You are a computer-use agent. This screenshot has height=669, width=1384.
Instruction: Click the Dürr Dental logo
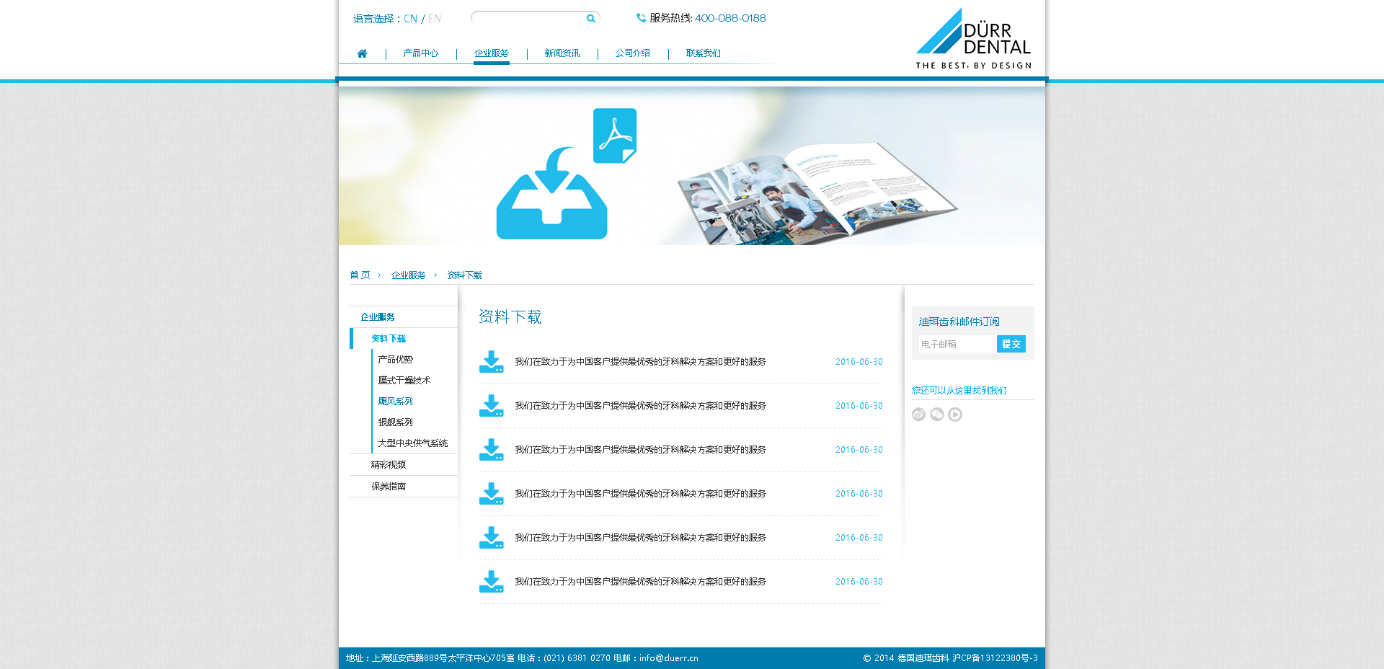coord(973,40)
